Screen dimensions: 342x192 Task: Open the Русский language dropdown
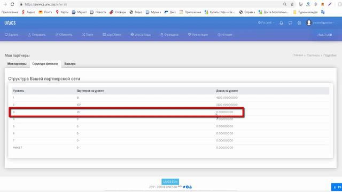(266, 22)
